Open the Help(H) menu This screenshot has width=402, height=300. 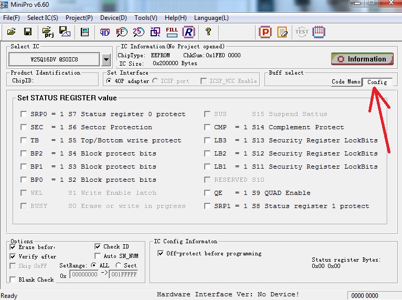(176, 18)
